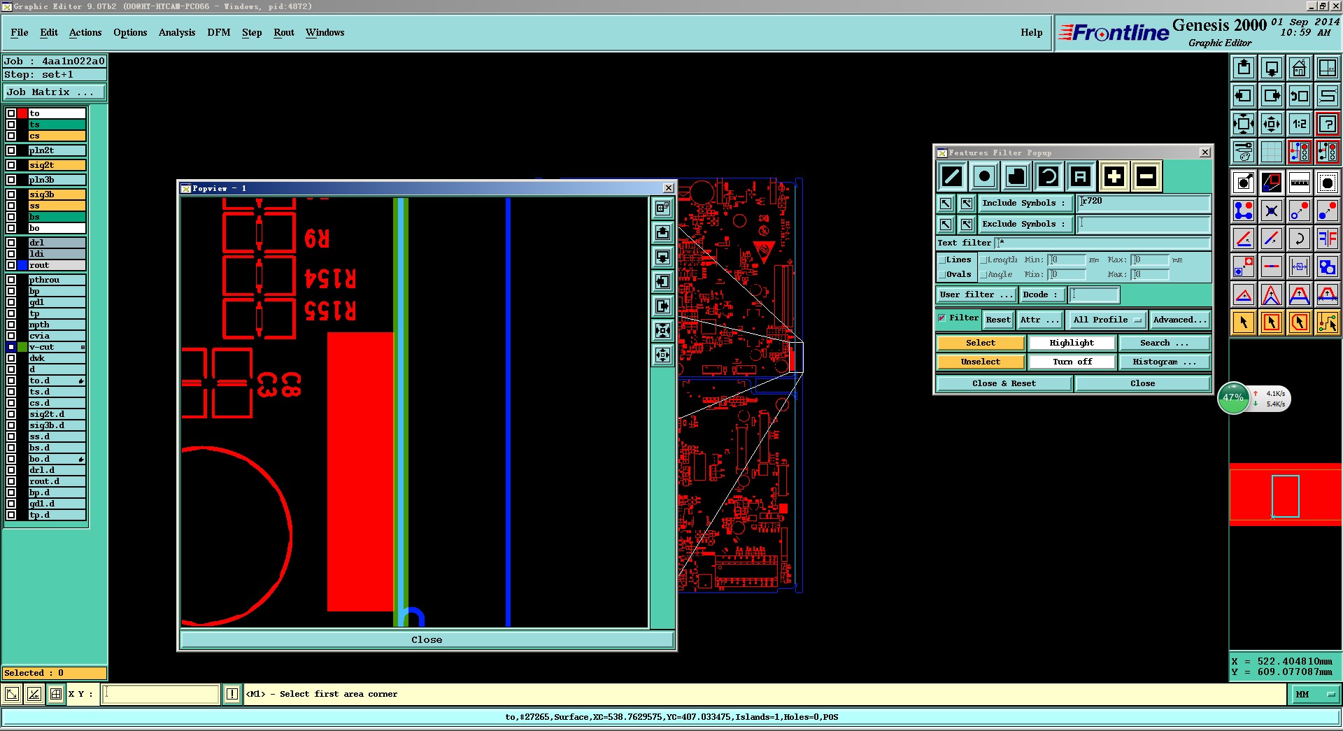Click the rotate feature icon

(1300, 239)
